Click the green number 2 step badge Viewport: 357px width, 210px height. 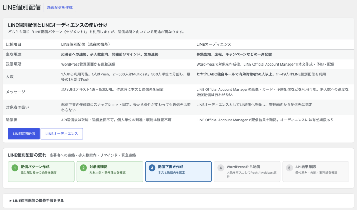click(x=83, y=168)
